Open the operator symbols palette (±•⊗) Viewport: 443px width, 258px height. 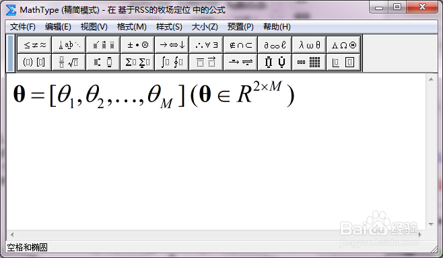coord(137,44)
